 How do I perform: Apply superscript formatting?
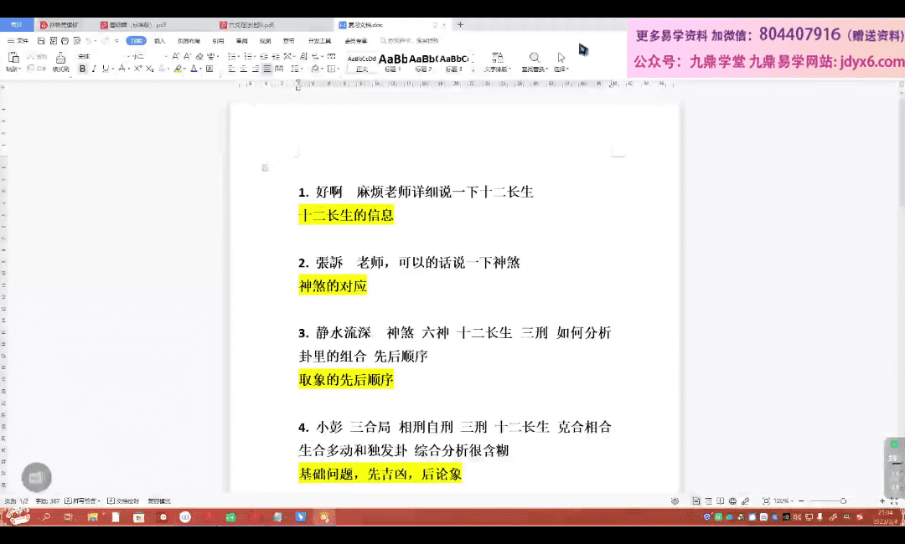point(137,69)
